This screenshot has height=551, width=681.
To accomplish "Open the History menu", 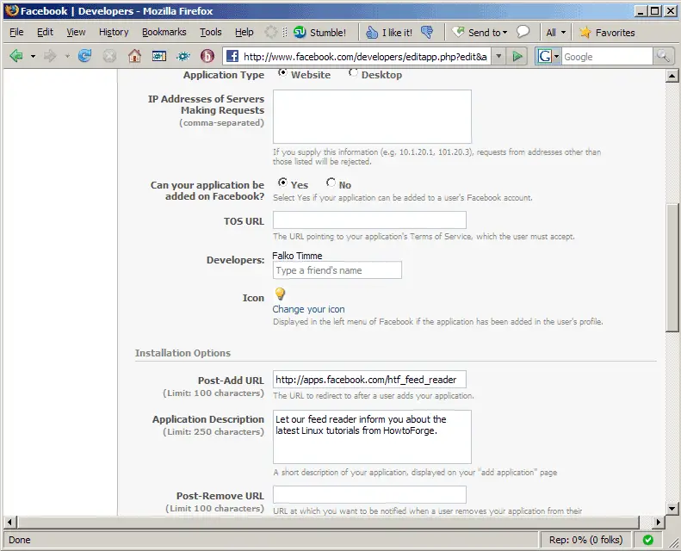I will point(114,32).
